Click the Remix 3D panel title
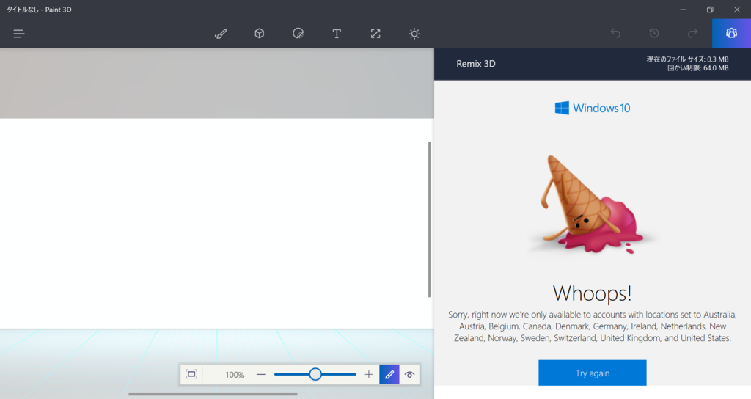The height and width of the screenshot is (399, 751). tap(475, 64)
